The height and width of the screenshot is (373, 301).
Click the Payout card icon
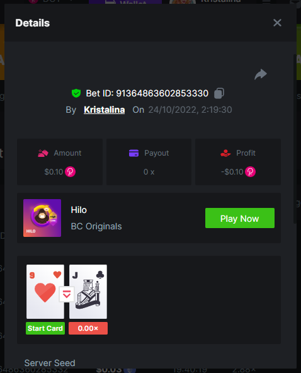133,153
